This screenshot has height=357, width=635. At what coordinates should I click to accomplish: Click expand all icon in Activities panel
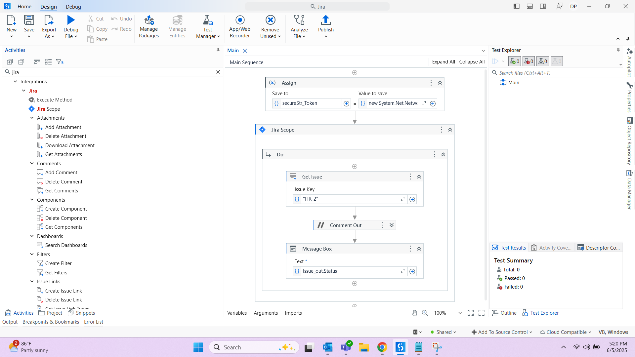click(x=10, y=62)
